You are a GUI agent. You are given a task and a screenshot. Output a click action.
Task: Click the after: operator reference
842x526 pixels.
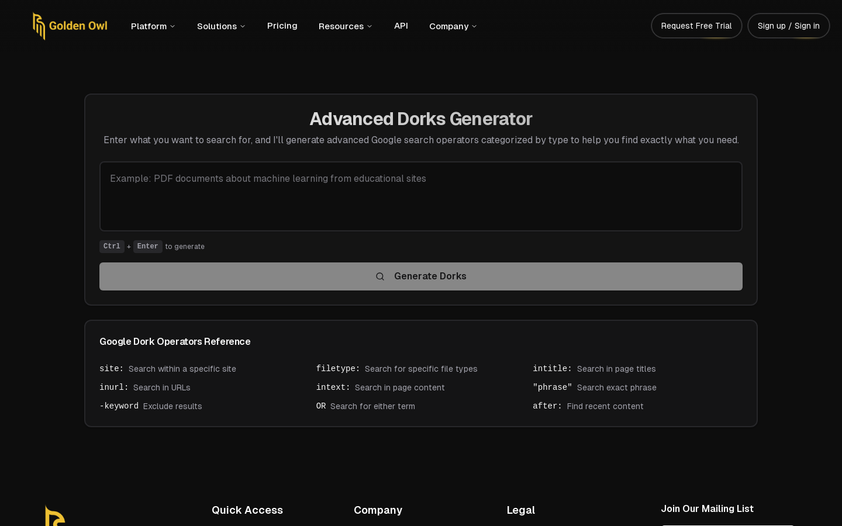547,406
